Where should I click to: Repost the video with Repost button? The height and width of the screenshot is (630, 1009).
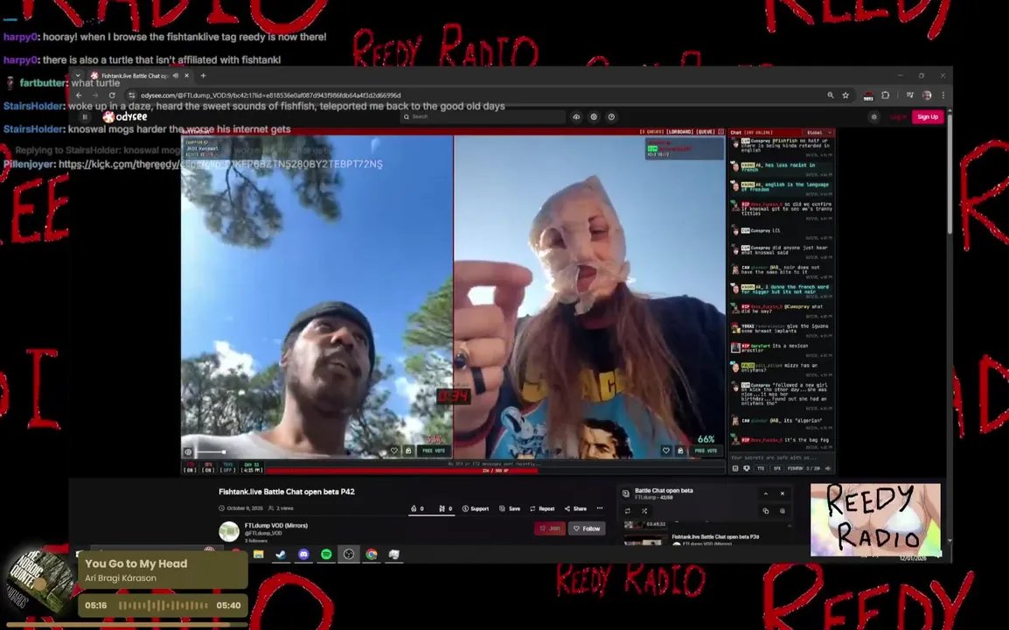[x=542, y=508]
